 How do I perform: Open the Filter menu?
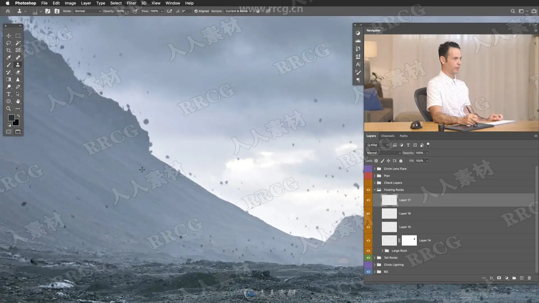[x=131, y=3]
